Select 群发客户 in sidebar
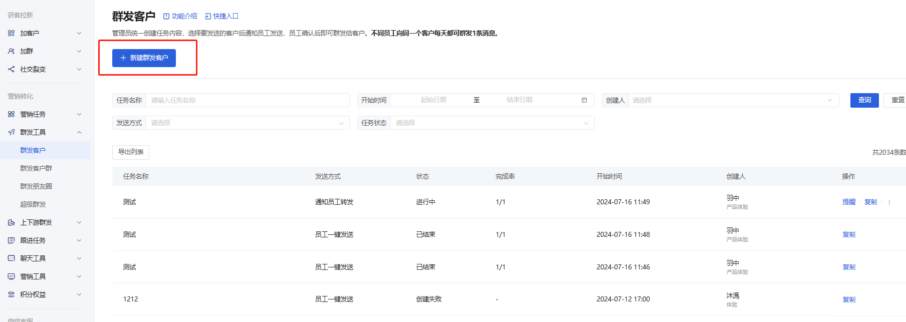Screen dimensions: 906x322 [x=45, y=150]
